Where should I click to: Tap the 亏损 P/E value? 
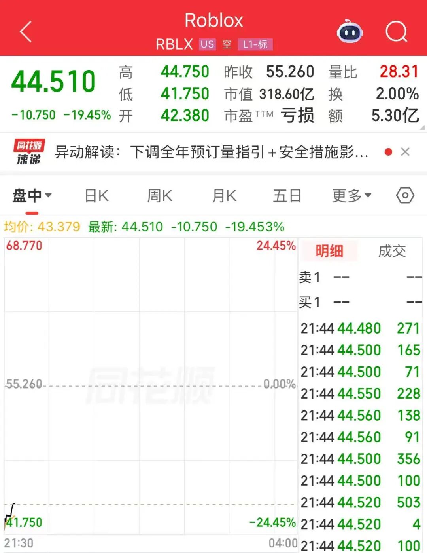point(297,116)
